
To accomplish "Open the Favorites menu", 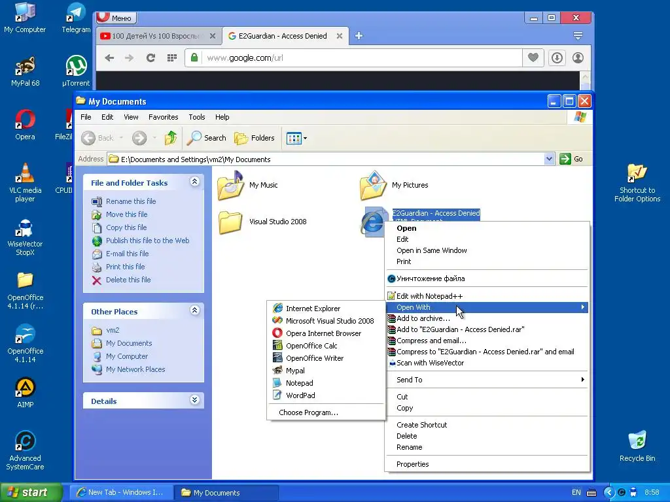I will point(163,117).
